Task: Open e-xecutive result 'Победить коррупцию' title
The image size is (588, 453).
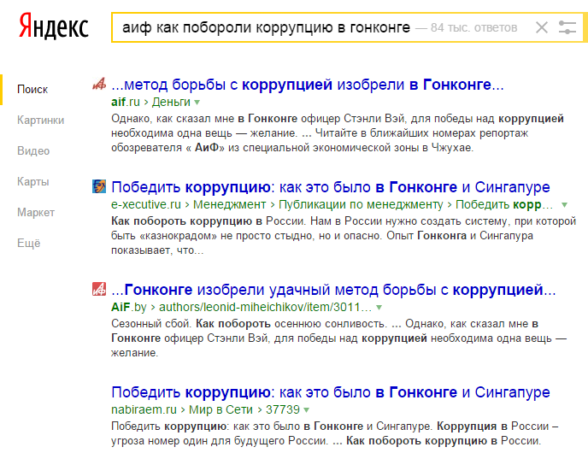Action: point(331,187)
